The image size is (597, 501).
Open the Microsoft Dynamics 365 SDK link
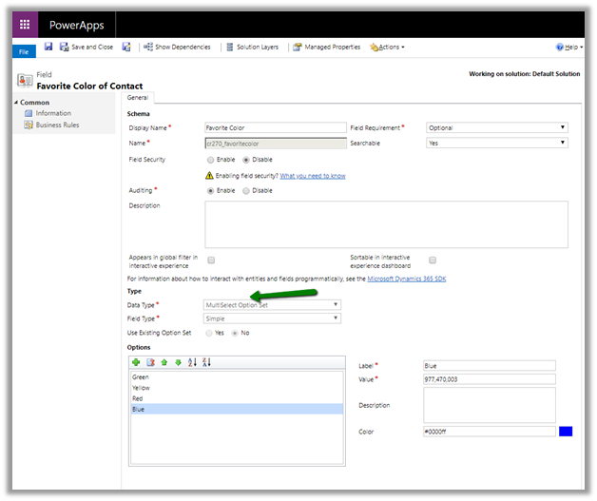pos(406,279)
